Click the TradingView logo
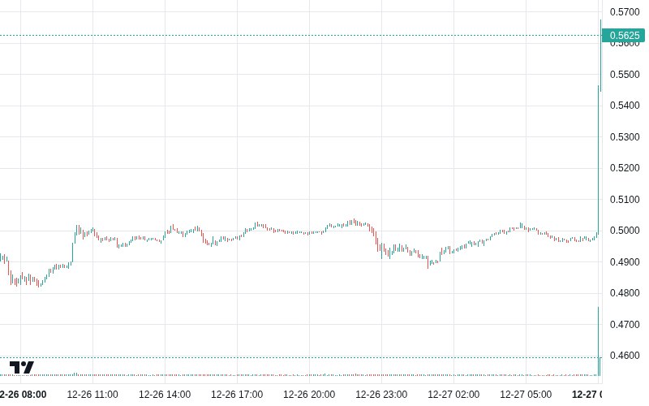The image size is (649, 406). pyautogui.click(x=22, y=367)
